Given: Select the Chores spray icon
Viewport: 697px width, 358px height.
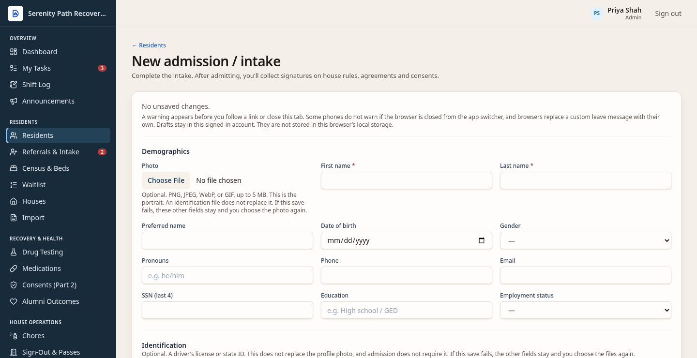Looking at the screenshot, I should [x=14, y=336].
